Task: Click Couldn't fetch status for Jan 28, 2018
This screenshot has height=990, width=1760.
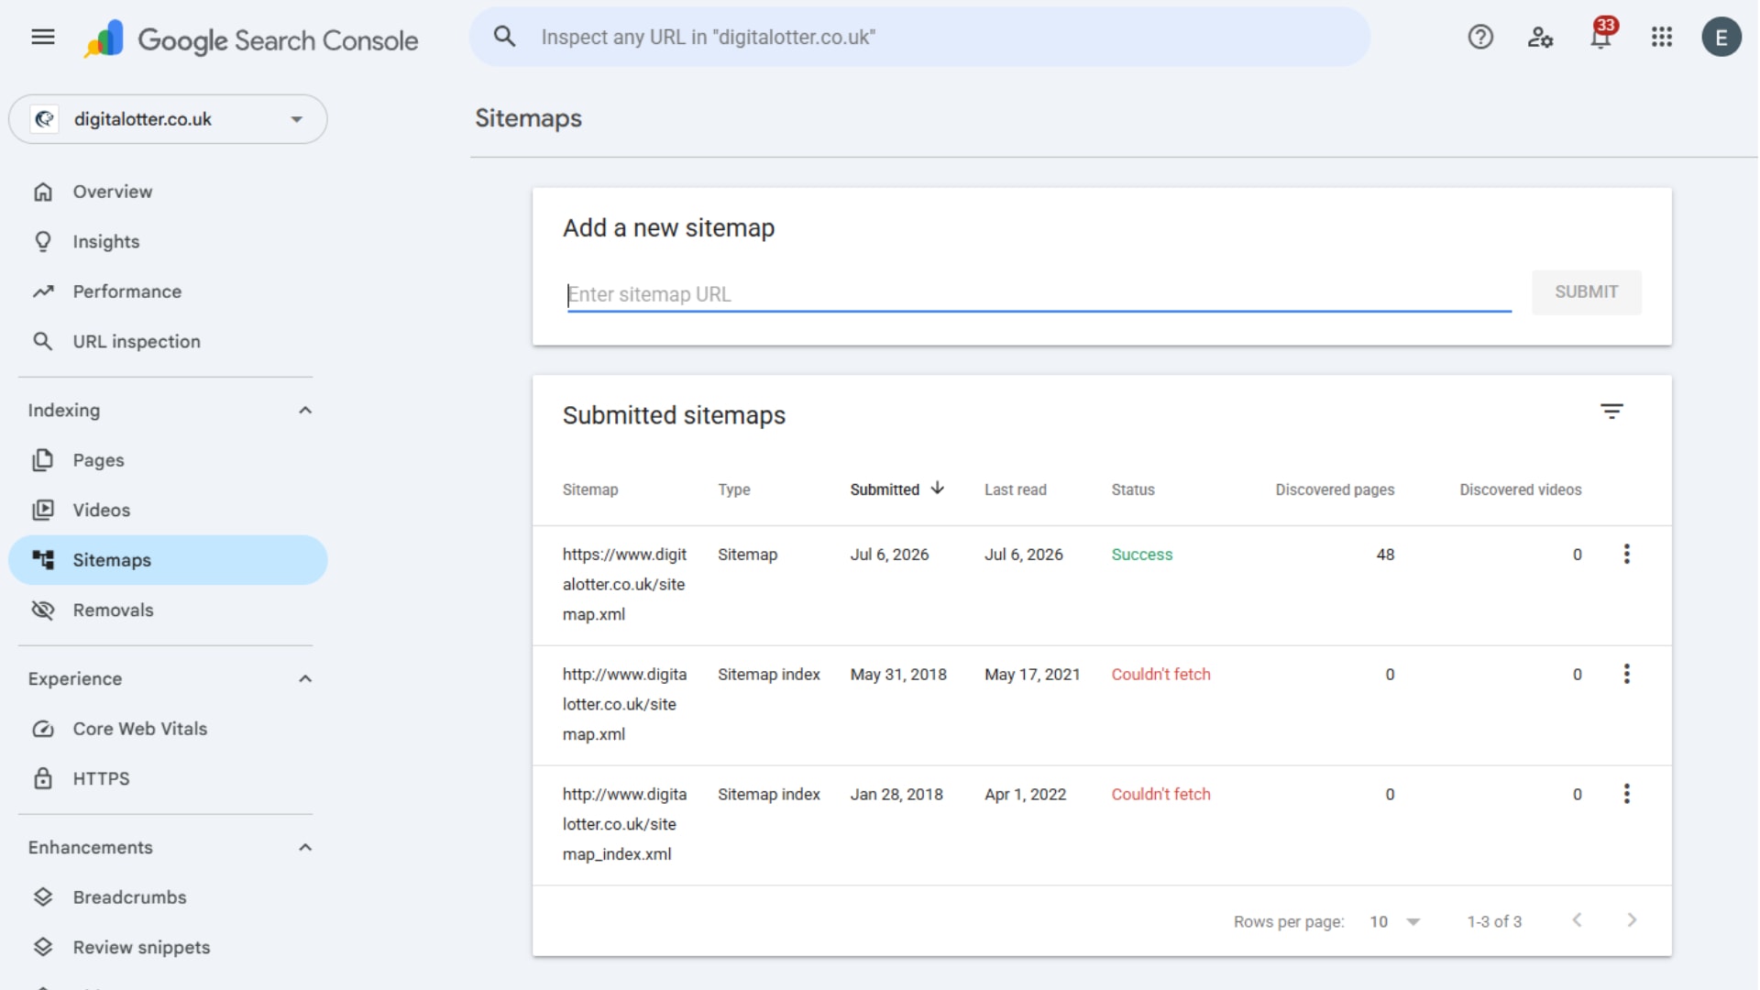Action: coord(1160,795)
